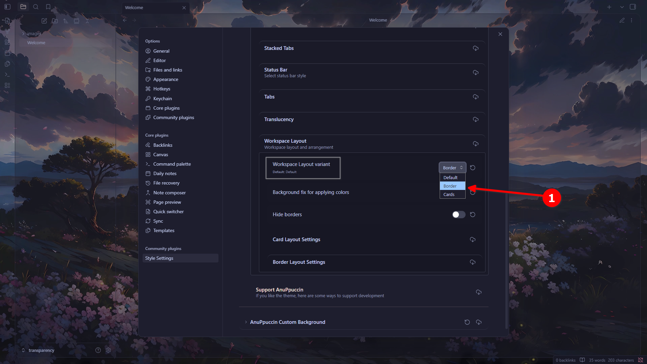Image resolution: width=647 pixels, height=364 pixels.
Task: Open Community plugins settings page
Action: tap(173, 117)
